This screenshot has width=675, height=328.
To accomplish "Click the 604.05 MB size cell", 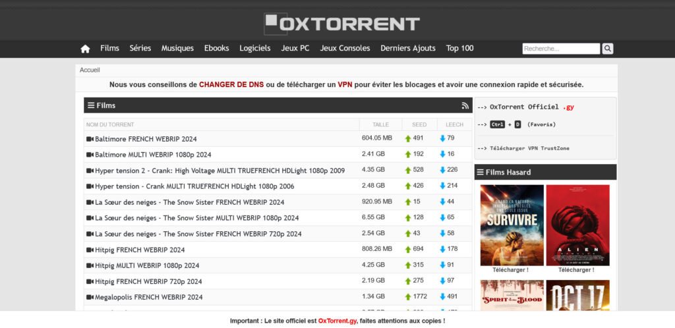I will [377, 138].
